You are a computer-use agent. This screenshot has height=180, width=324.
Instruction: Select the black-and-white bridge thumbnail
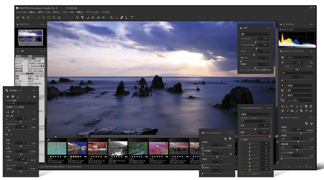118,148
